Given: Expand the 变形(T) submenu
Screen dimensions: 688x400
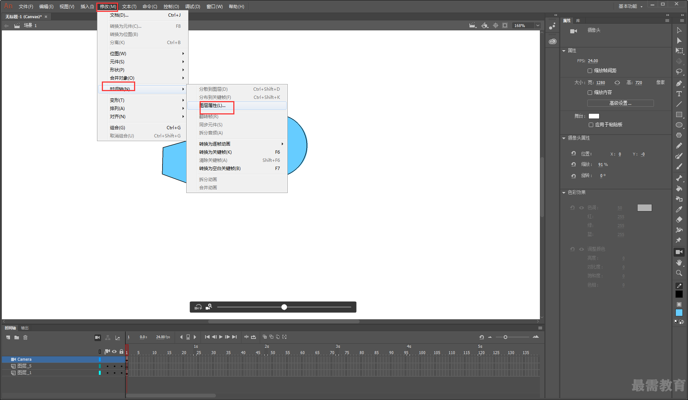Looking at the screenshot, I should pos(143,100).
